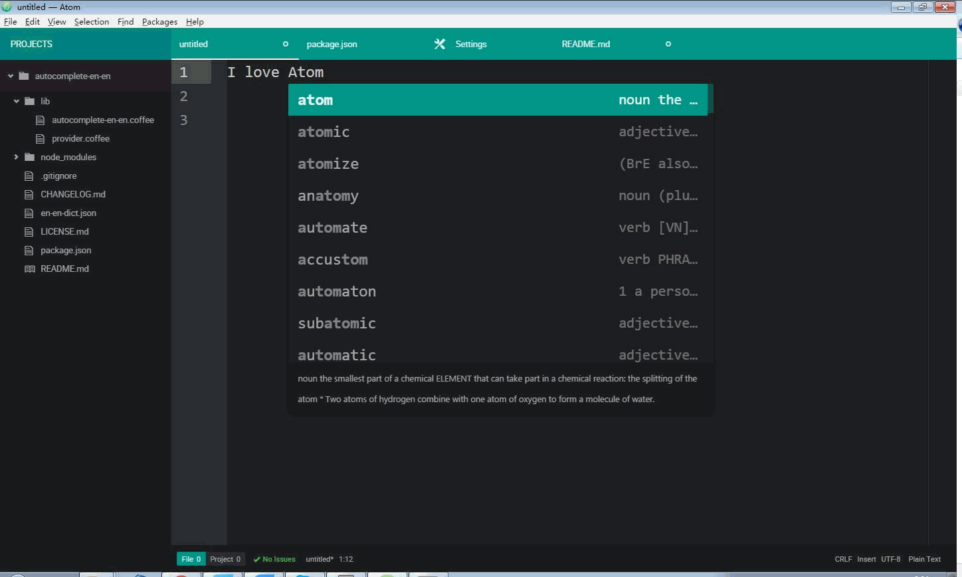Choose the 'automatic' autocomplete suggestion
Screen dimensions: 962x577
tap(498, 352)
